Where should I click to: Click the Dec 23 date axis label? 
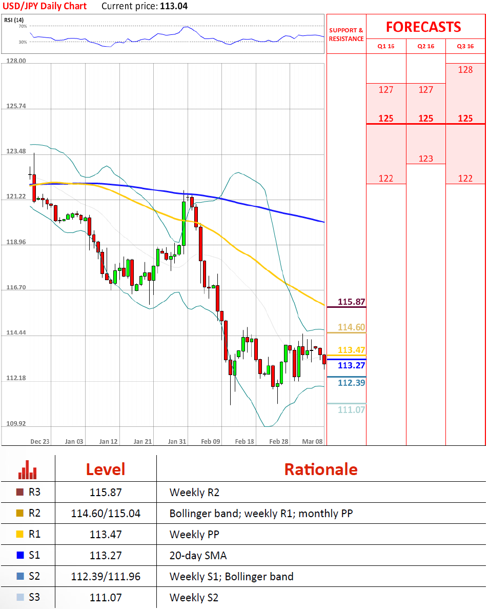[x=40, y=442]
